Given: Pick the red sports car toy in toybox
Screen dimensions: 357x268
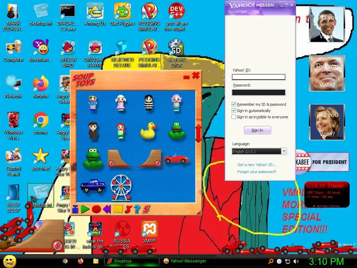Looking at the screenshot, I should (x=176, y=159).
